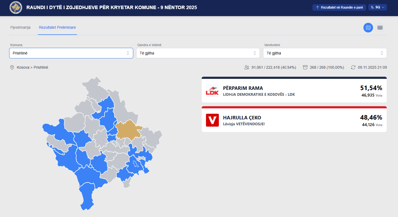398x217 pixels.
Task: Switch to the Pjesëmarrja tab
Action: pyautogui.click(x=20, y=28)
